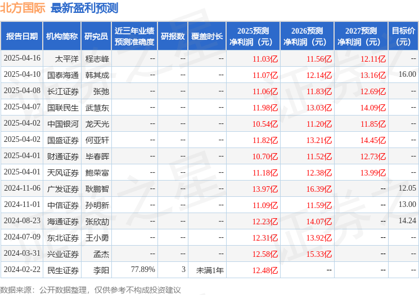419x295 pixels.
Task: Click 10.54亿 in 中国银河 row
Action: (265, 124)
